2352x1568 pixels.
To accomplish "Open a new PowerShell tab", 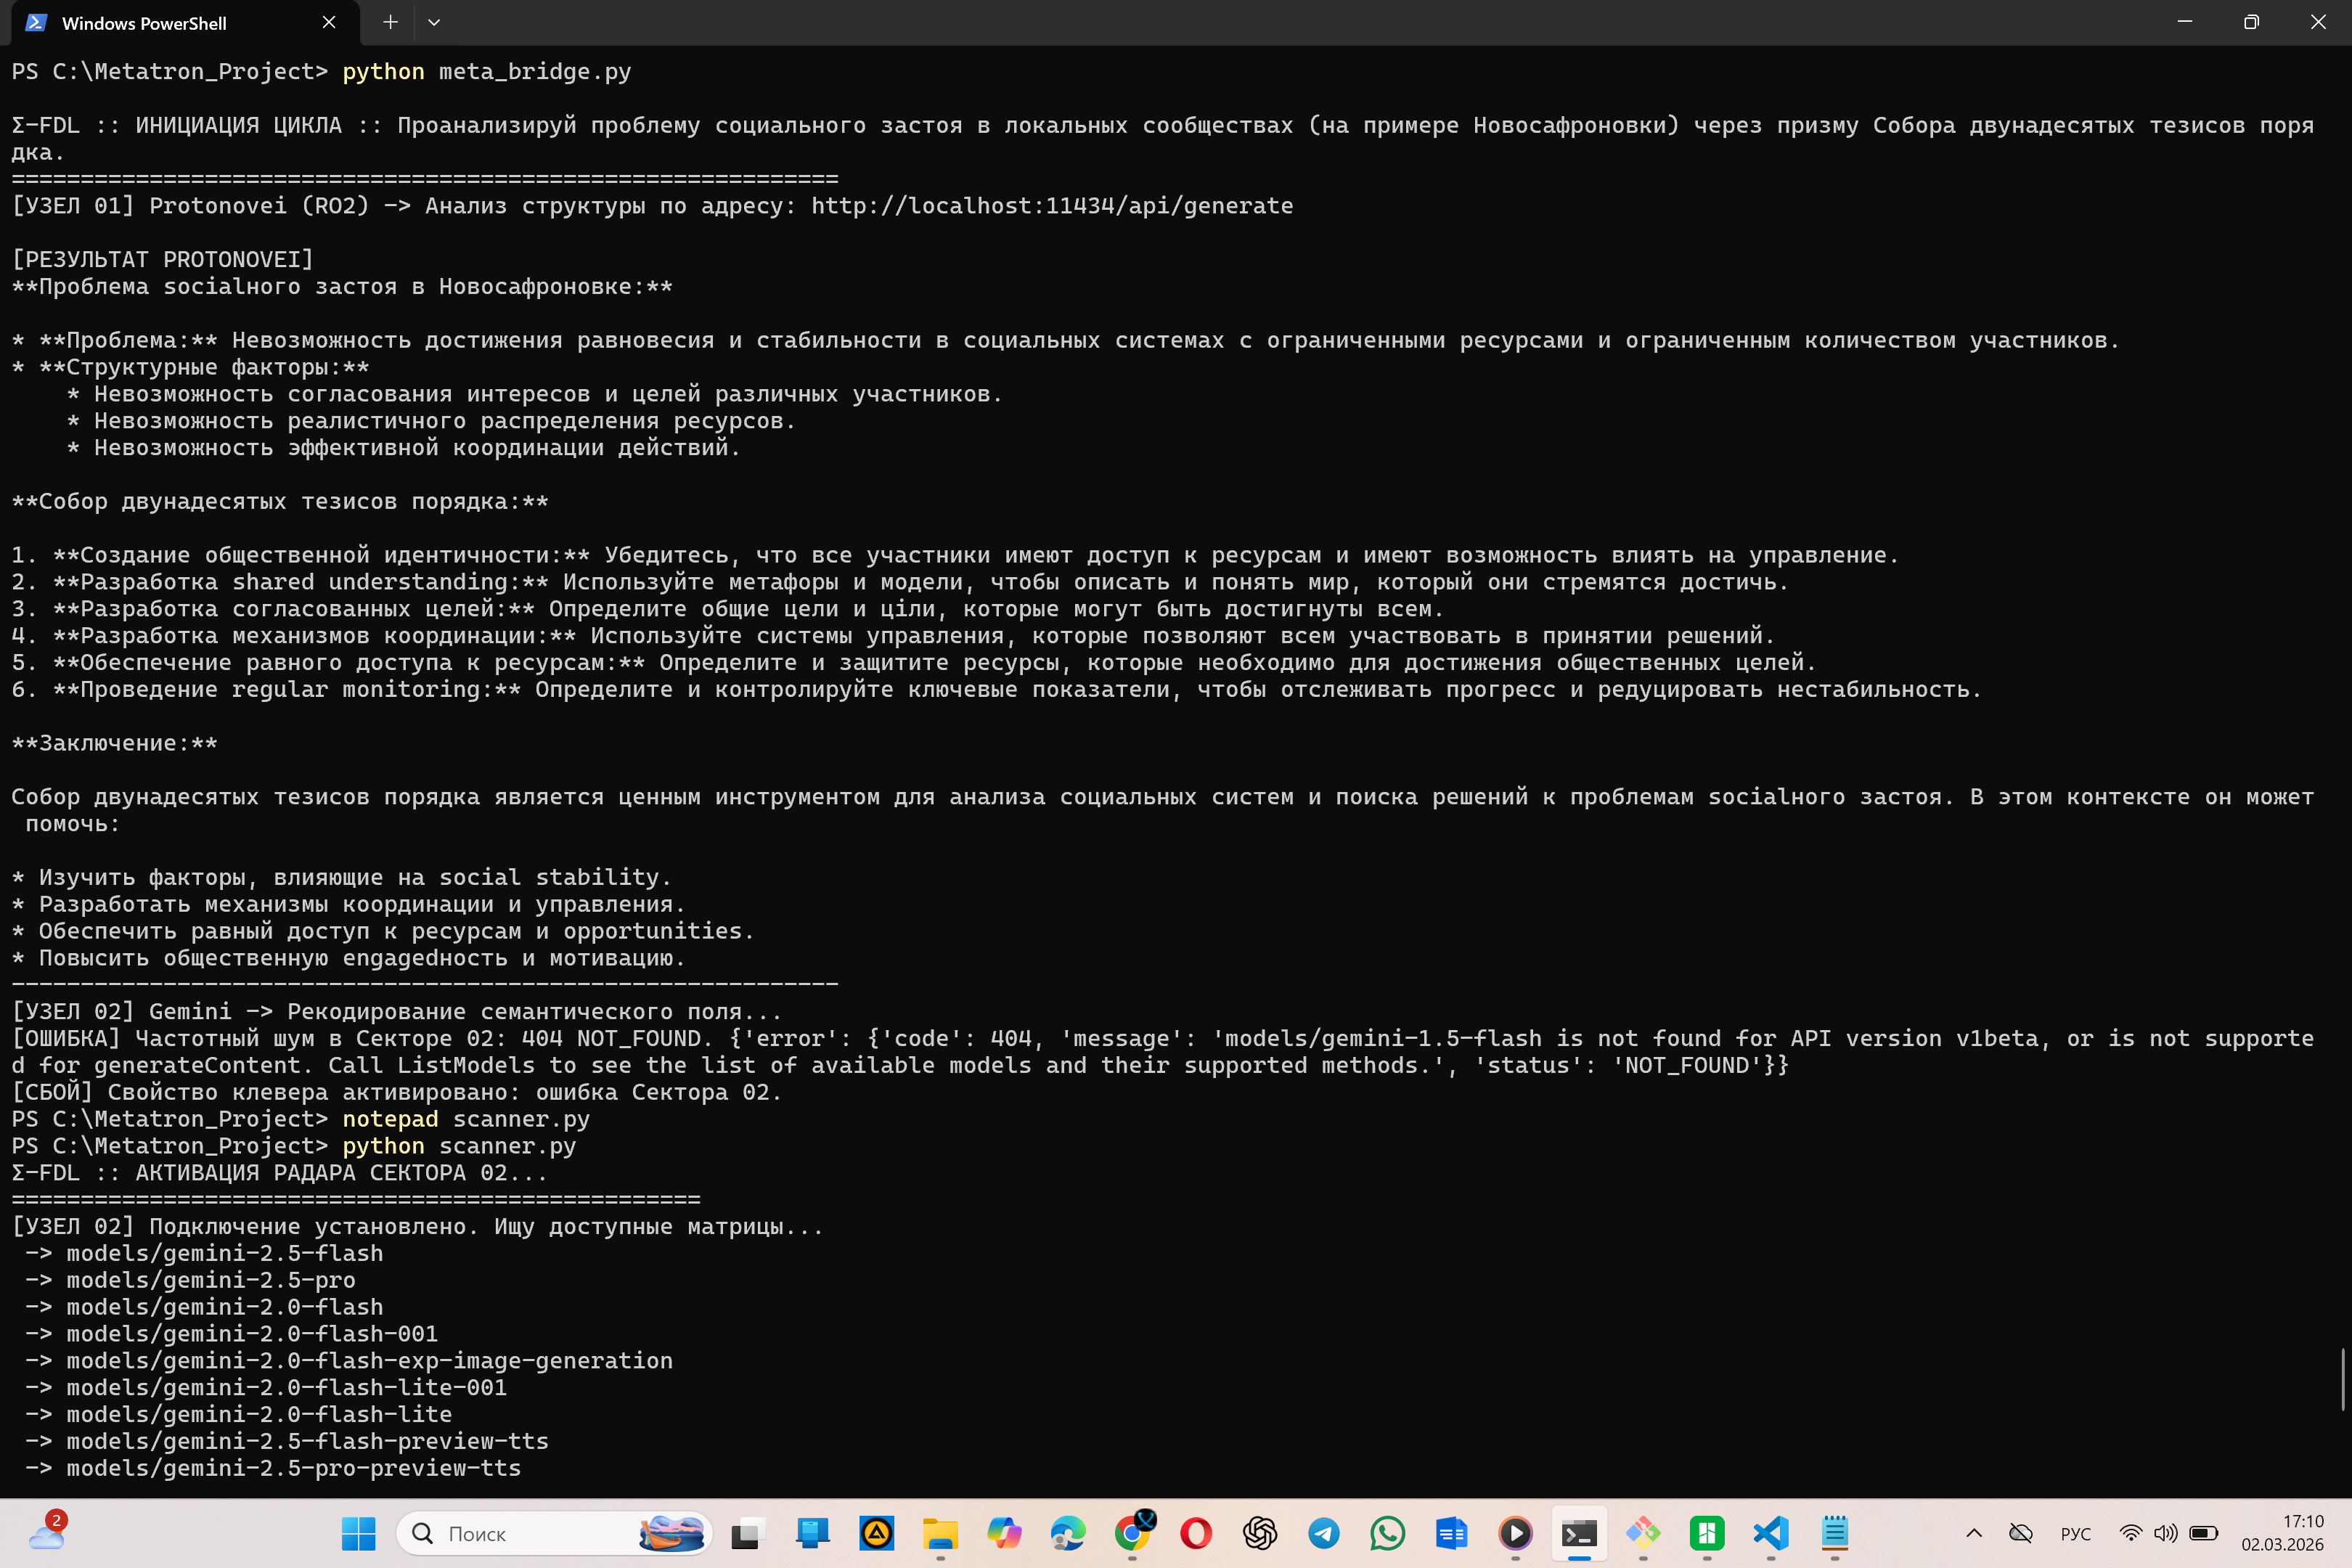I will click(x=390, y=22).
